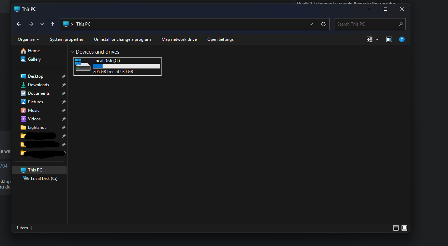Click the C: drive usage bar

click(x=126, y=66)
